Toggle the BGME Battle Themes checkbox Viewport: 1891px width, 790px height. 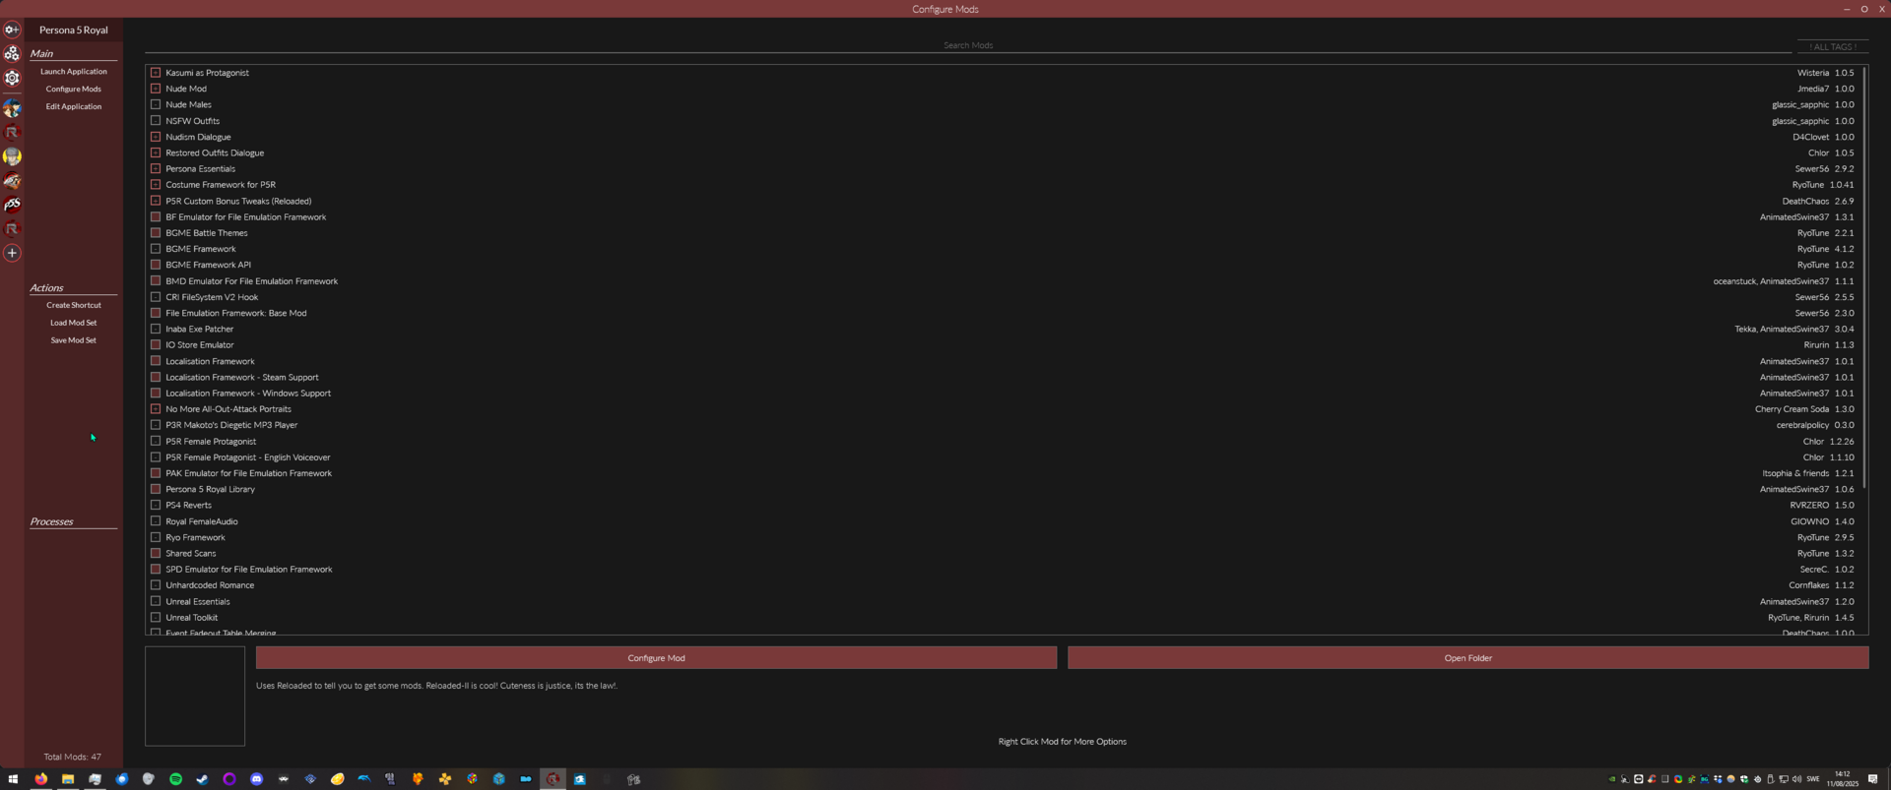coord(156,233)
